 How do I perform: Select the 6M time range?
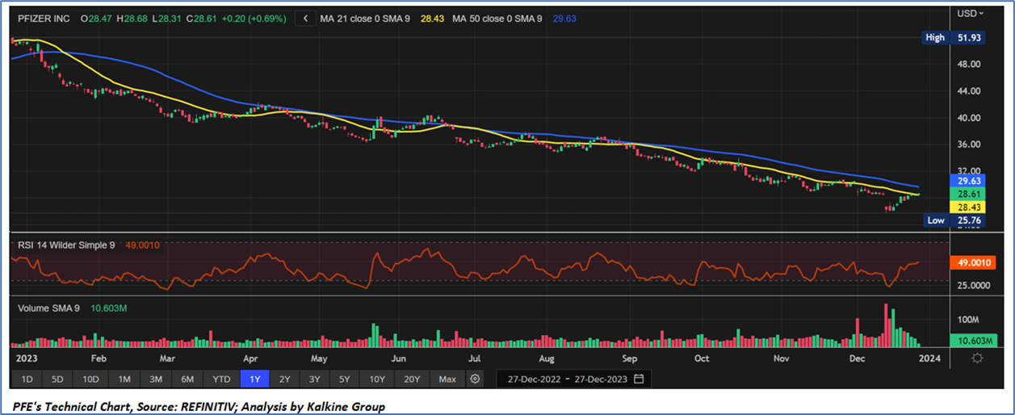tap(187, 379)
